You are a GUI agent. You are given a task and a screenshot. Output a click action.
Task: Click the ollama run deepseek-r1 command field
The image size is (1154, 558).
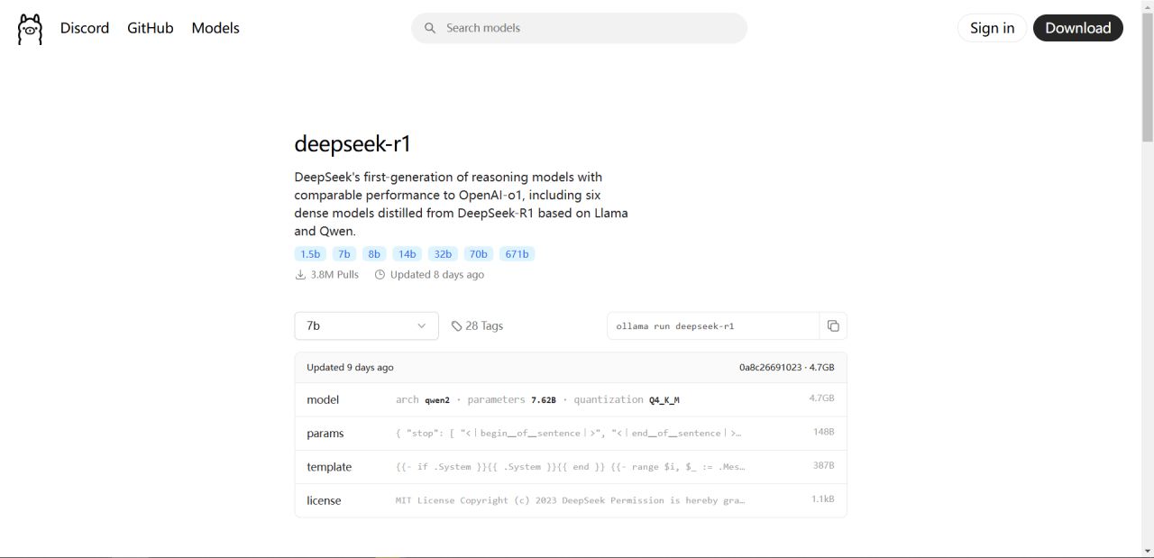(x=713, y=325)
